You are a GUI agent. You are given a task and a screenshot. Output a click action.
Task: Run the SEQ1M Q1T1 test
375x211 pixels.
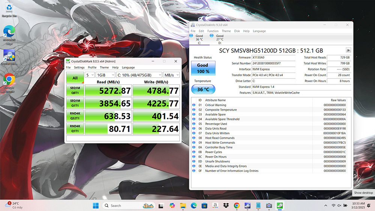click(75, 103)
